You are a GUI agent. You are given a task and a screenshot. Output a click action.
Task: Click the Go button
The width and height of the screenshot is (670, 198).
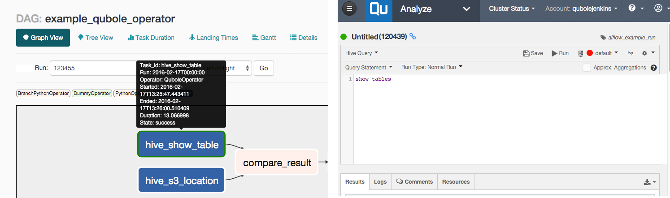(x=264, y=68)
